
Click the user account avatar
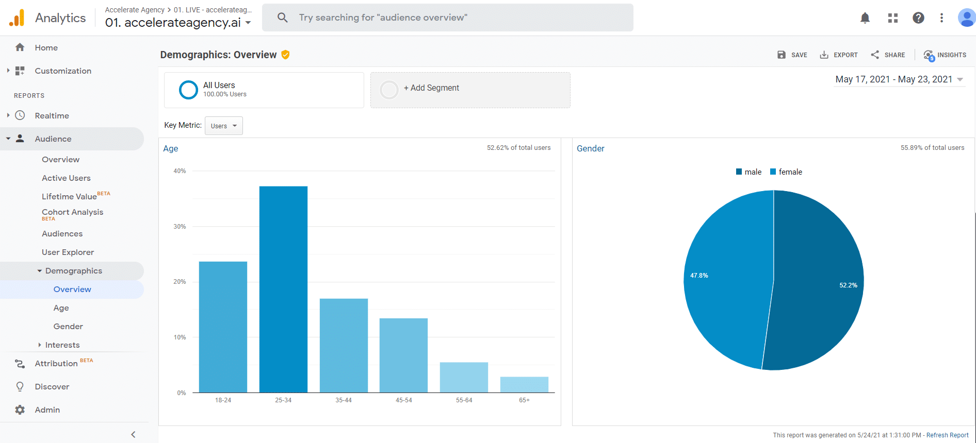(x=966, y=18)
